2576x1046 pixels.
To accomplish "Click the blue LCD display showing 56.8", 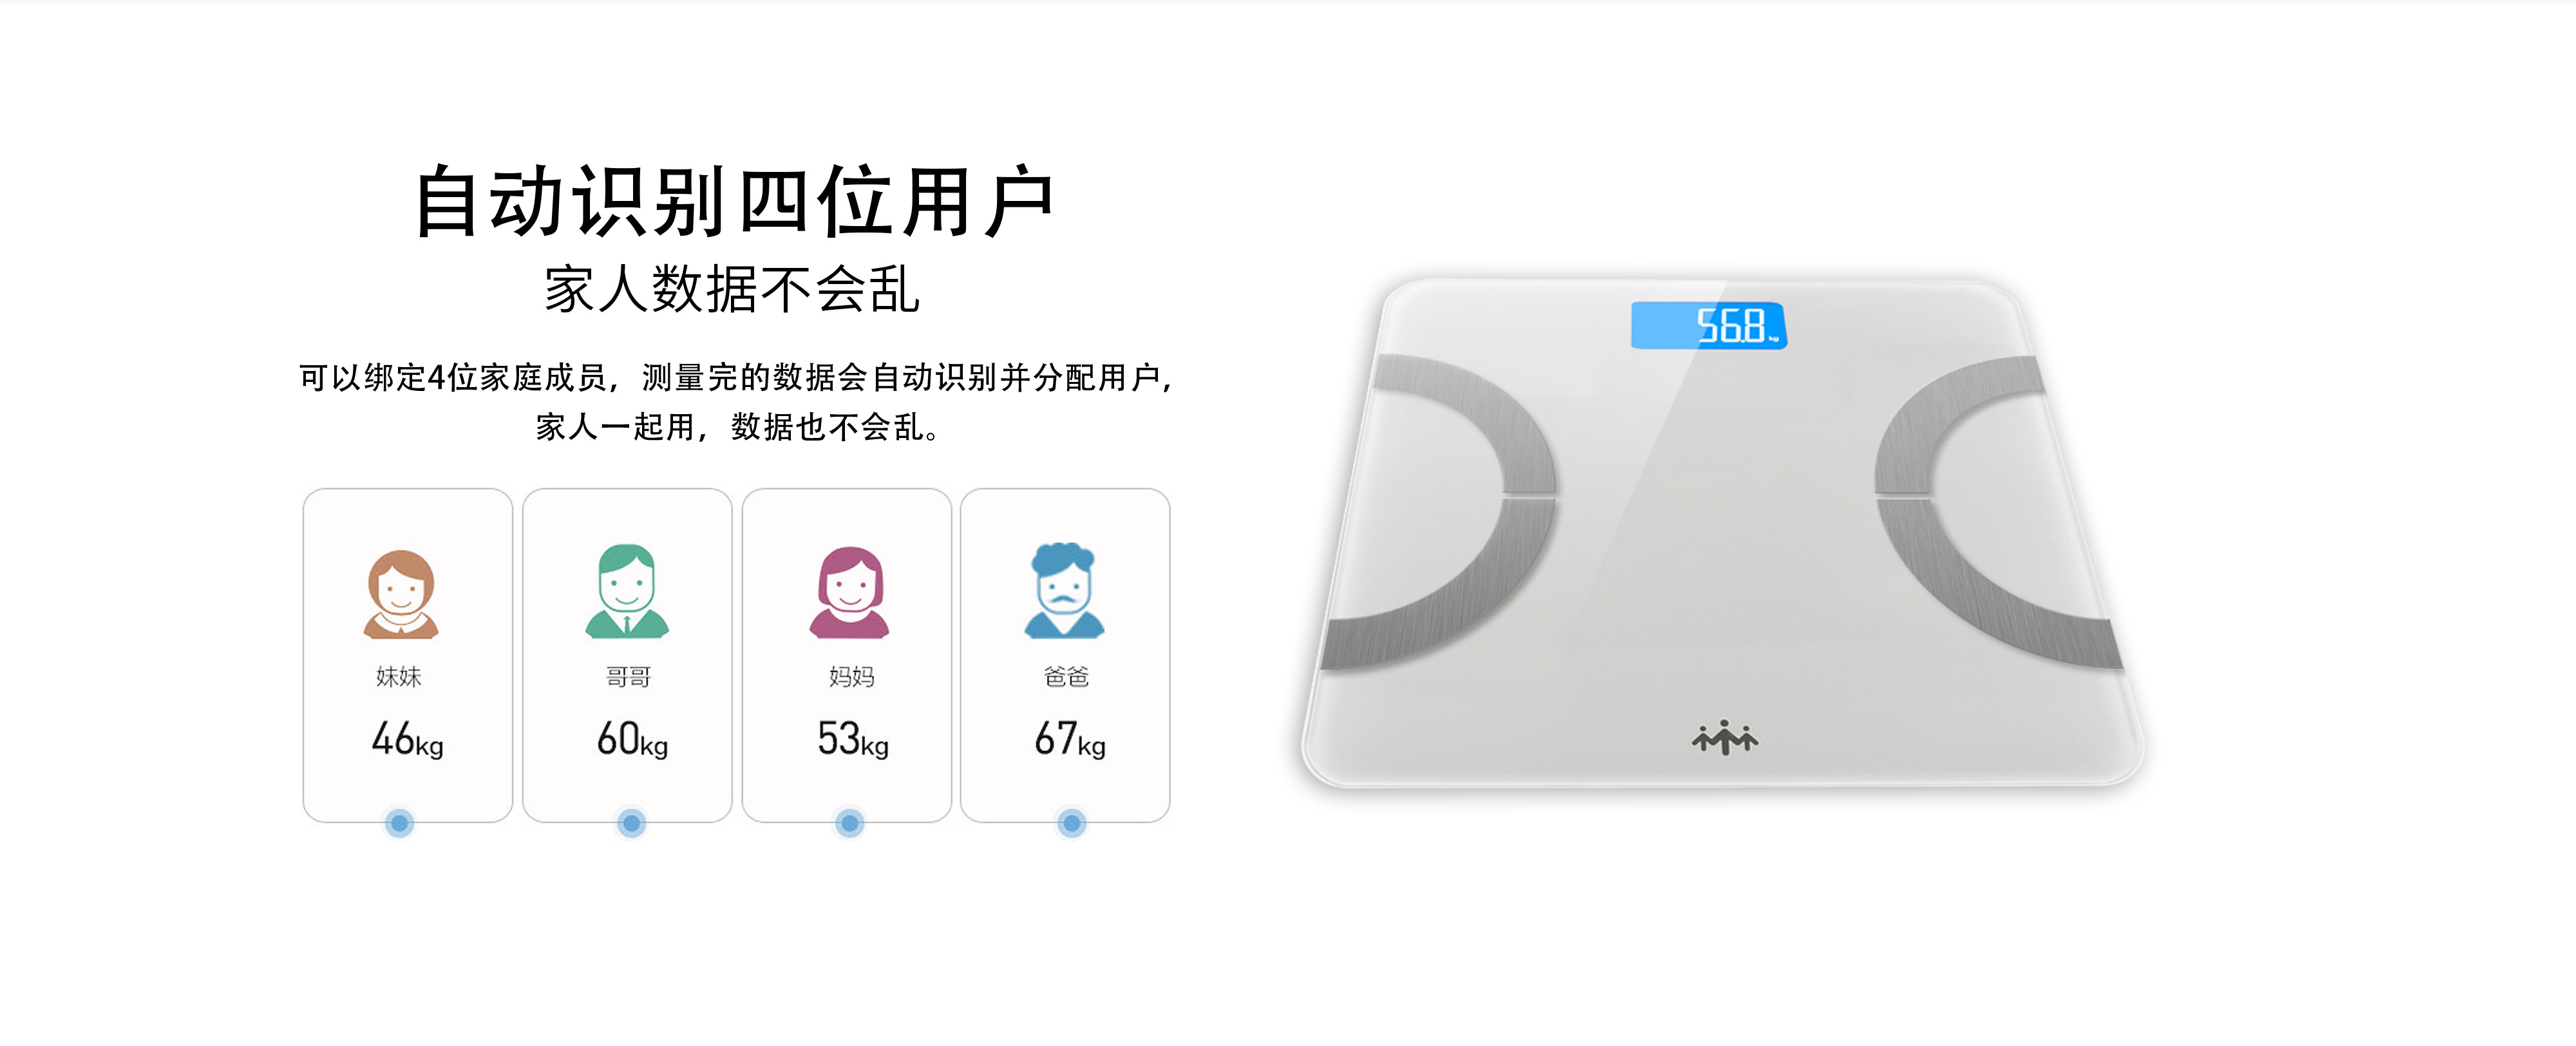I will pyautogui.click(x=1708, y=325).
